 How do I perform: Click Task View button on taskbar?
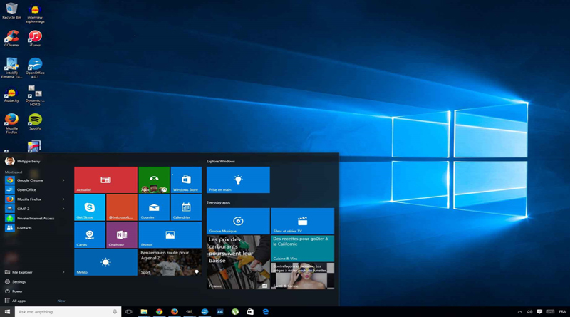129,311
